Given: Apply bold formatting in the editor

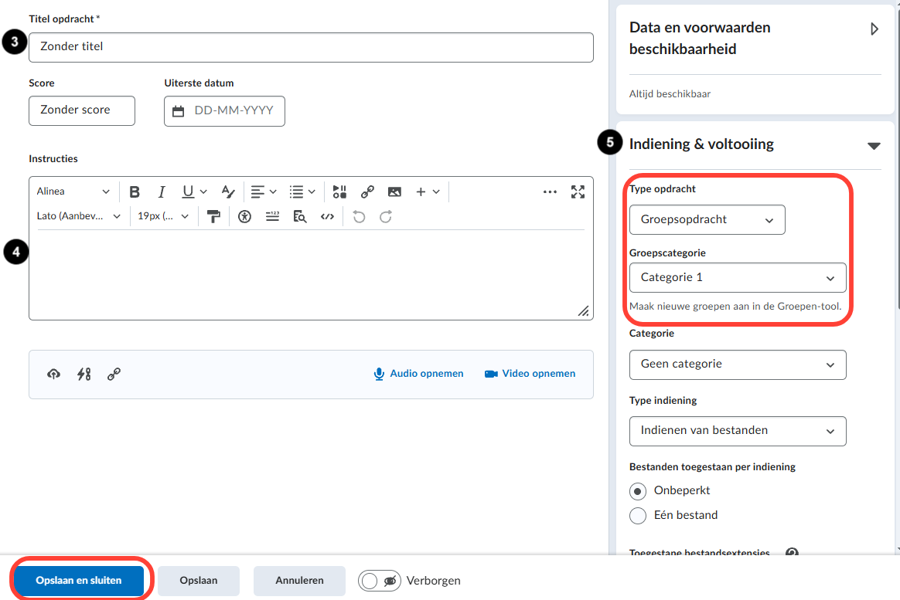Looking at the screenshot, I should [135, 192].
